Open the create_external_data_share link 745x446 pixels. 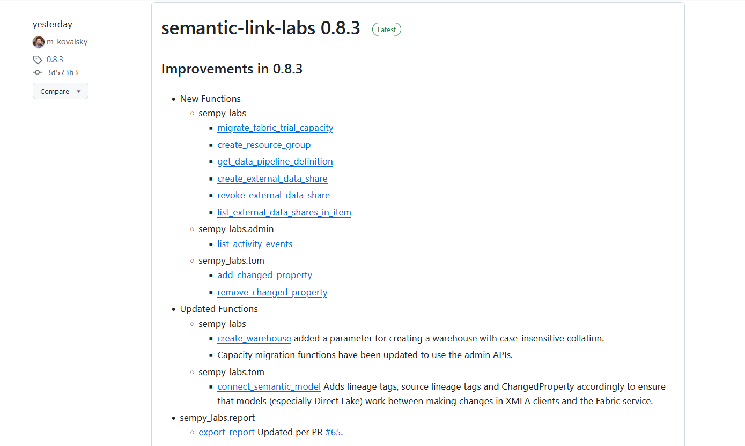[272, 179]
